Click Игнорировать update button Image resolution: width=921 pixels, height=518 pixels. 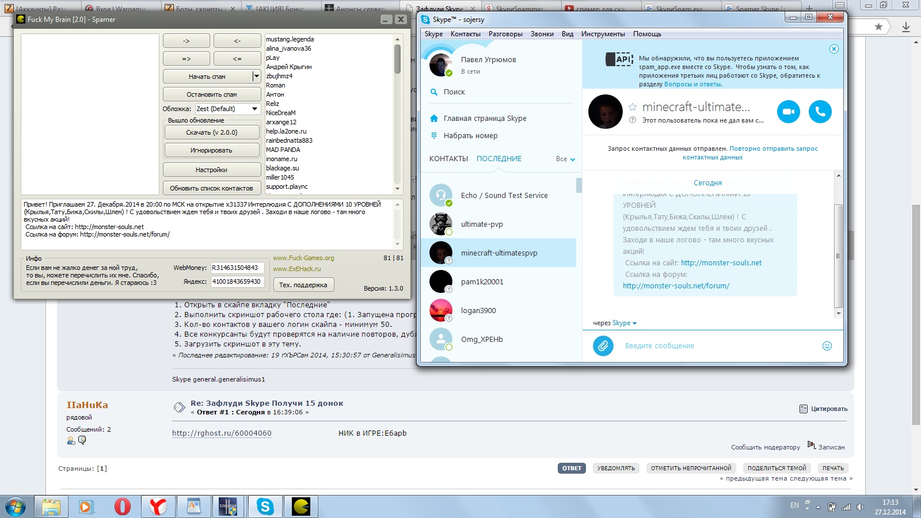(x=211, y=150)
